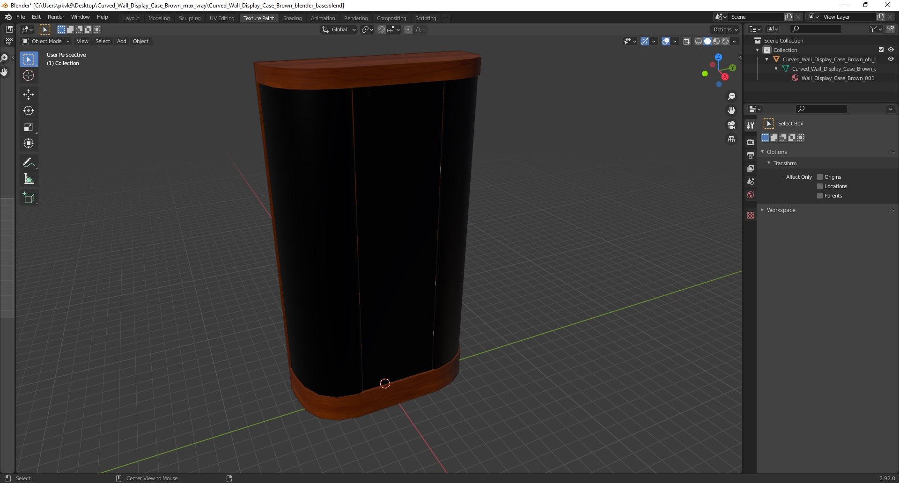Enable the Origins checkbox
Viewport: 899px width, 483px height.
(820, 177)
